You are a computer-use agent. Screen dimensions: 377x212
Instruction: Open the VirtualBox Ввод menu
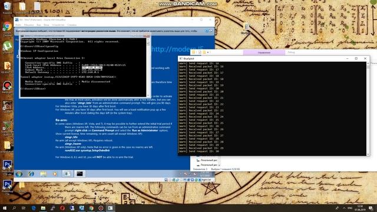[47, 25]
